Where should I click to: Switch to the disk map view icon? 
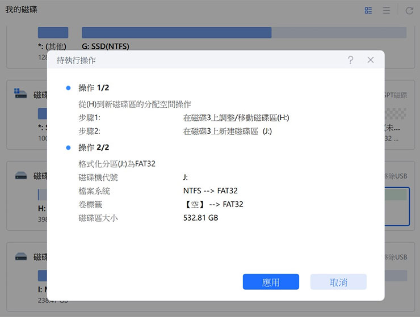click(368, 11)
